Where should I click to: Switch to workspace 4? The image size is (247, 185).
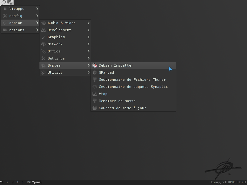[18, 182]
